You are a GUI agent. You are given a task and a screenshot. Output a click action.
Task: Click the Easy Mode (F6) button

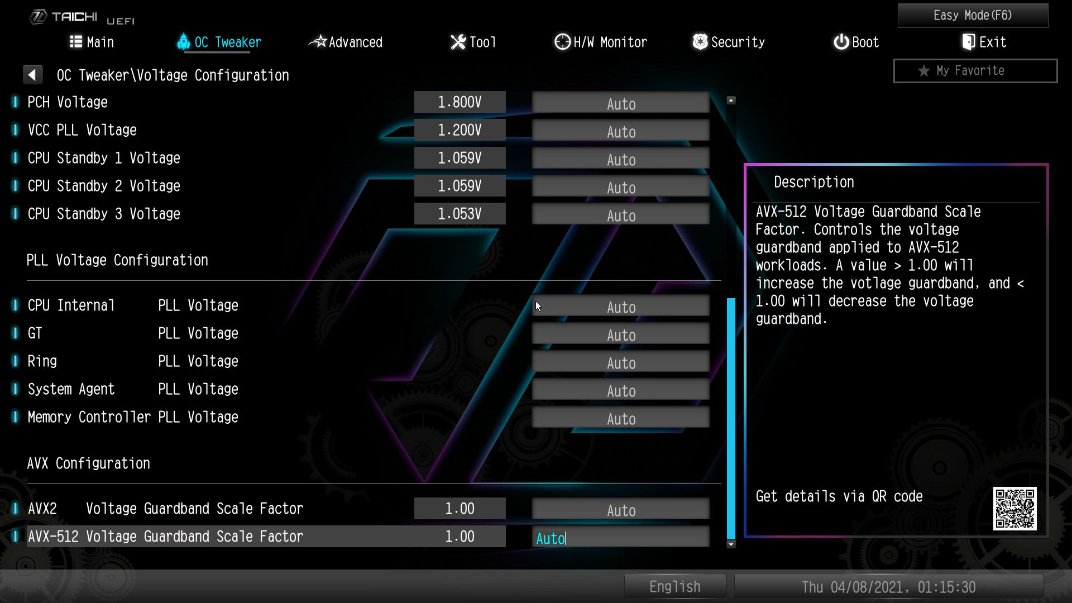972,15
